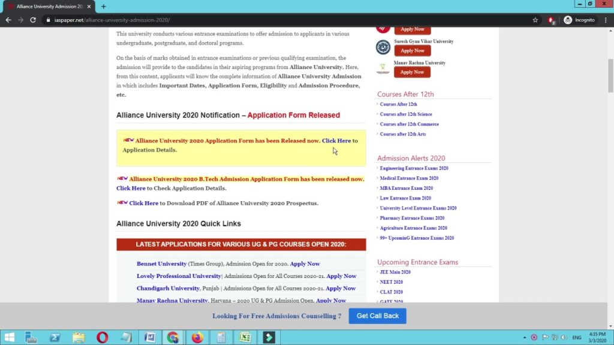The height and width of the screenshot is (345, 614).
Task: Open Microsoft Word from the taskbar
Action: click(150, 337)
